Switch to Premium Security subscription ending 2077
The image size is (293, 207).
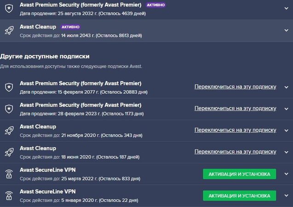pyautogui.click(x=235, y=86)
